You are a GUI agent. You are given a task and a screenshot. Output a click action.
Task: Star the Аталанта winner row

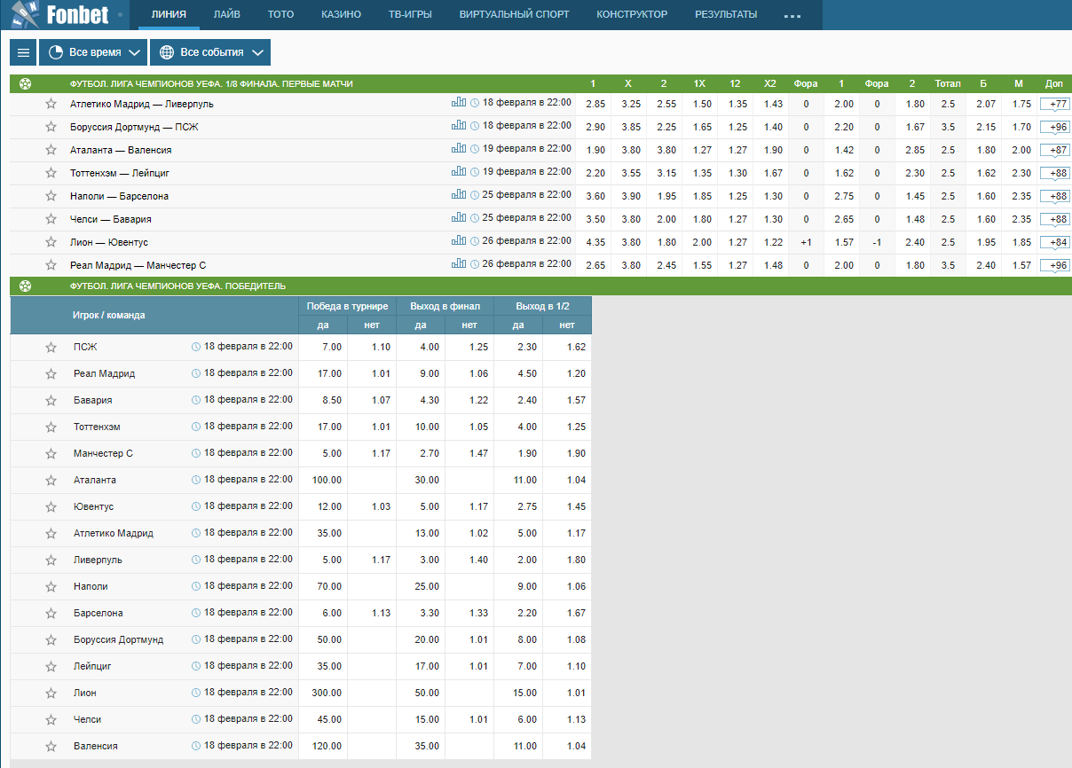point(51,481)
